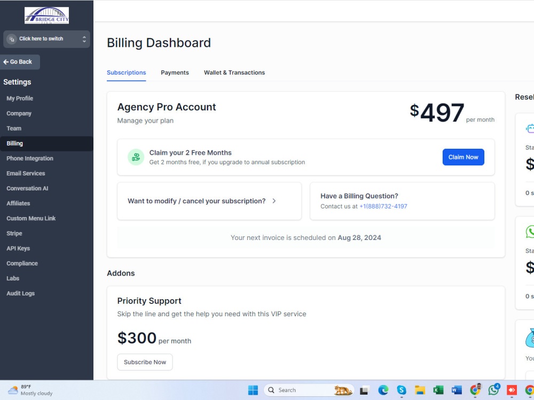The height and width of the screenshot is (400, 534).
Task: Open Audit Logs settings
Action: 21,293
